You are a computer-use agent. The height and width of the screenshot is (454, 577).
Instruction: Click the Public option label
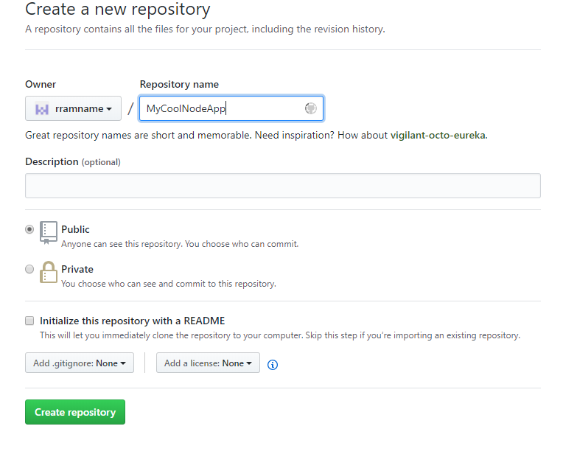(x=75, y=229)
